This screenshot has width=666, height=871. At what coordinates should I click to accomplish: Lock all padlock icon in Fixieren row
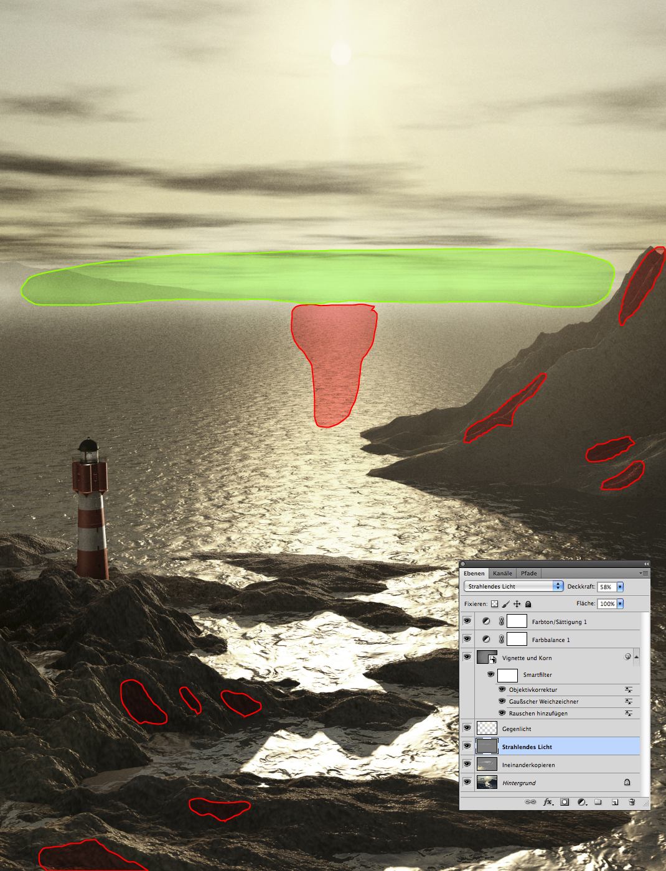coord(528,603)
